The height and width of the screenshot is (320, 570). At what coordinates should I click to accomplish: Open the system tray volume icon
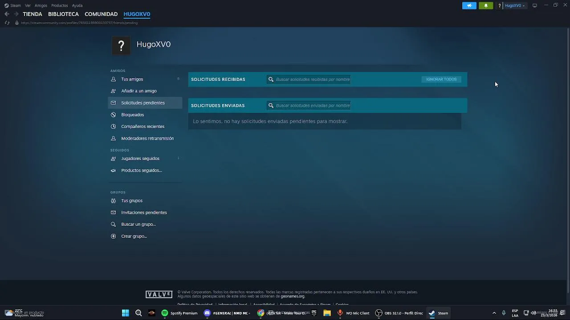tap(533, 313)
